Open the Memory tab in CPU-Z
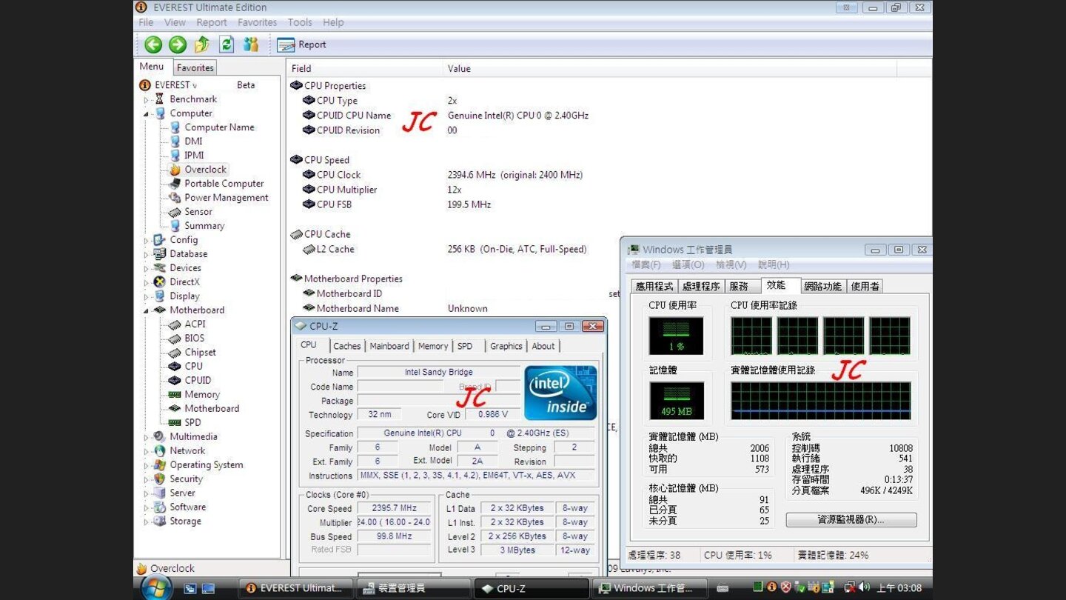 tap(433, 346)
